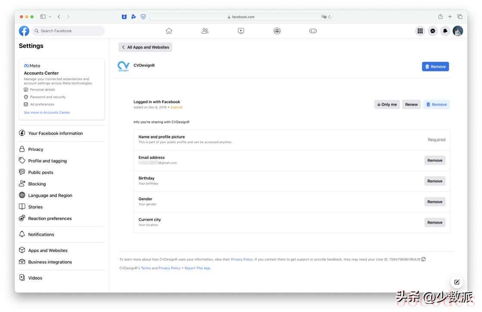Screen dimensions: 482x312
Task: Open the sidebar dropdown arrow
Action: 50,17
